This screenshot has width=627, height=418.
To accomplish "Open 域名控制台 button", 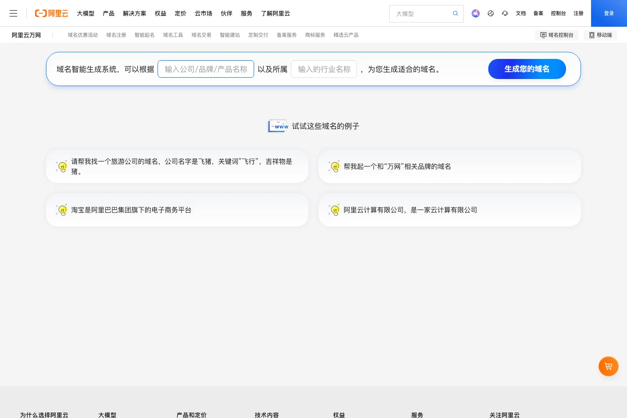I will [557, 35].
